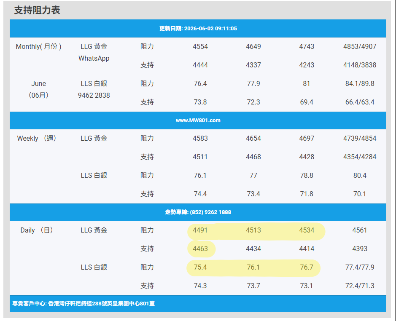
Task: Select the weekly gold support value 4511
Action: (200, 157)
